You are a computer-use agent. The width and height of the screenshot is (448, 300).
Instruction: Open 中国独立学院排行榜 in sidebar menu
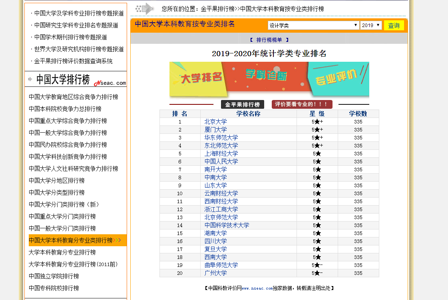pos(54,276)
